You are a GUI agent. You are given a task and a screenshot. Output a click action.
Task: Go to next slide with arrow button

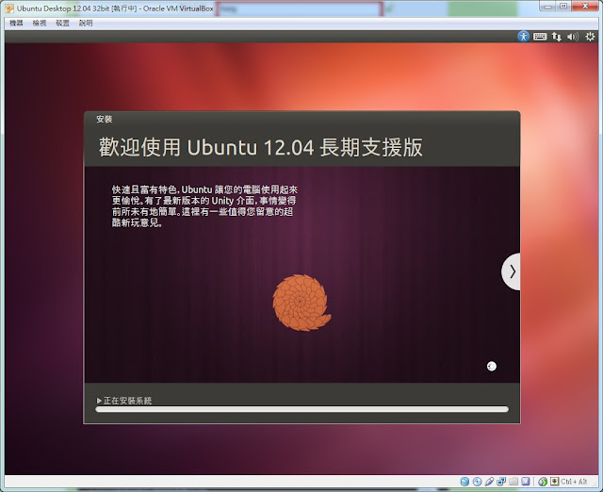point(511,271)
